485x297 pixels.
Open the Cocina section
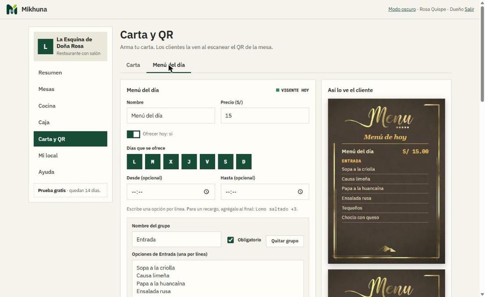71,106
